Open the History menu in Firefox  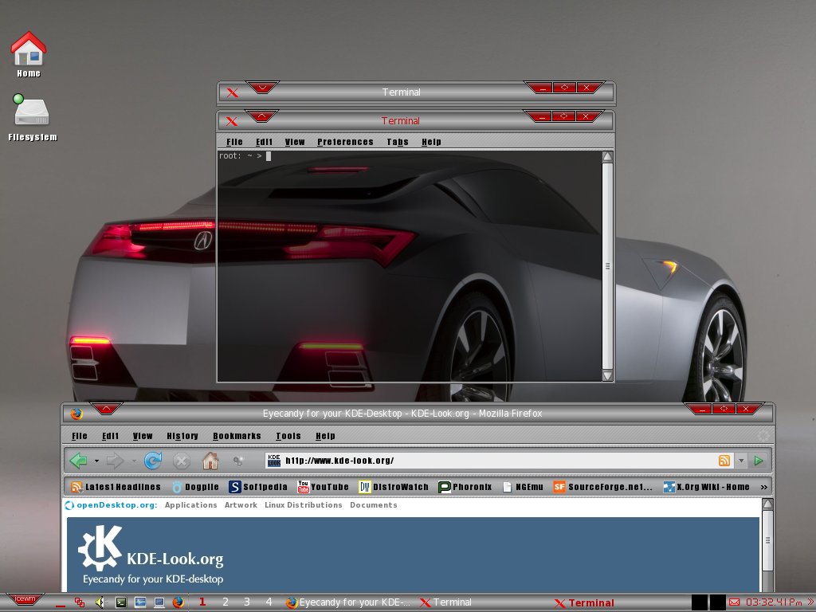pyautogui.click(x=182, y=436)
